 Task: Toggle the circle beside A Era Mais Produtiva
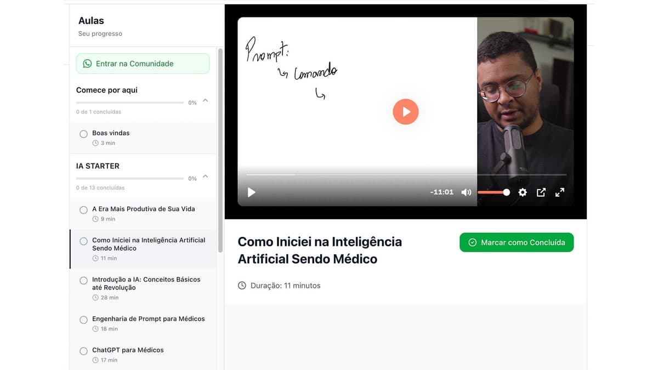point(83,210)
